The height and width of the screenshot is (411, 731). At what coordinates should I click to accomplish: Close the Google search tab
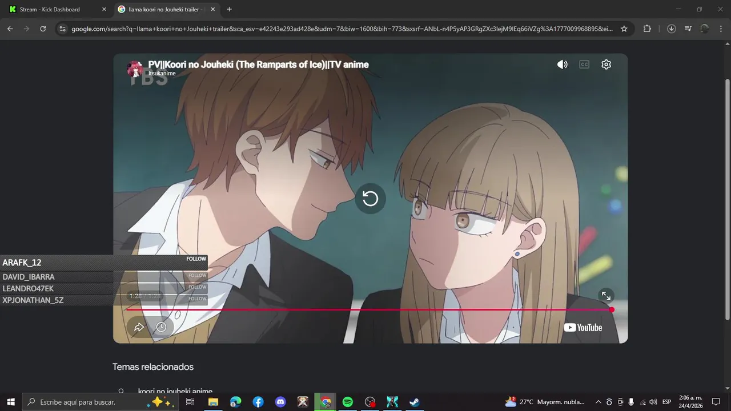point(213,9)
